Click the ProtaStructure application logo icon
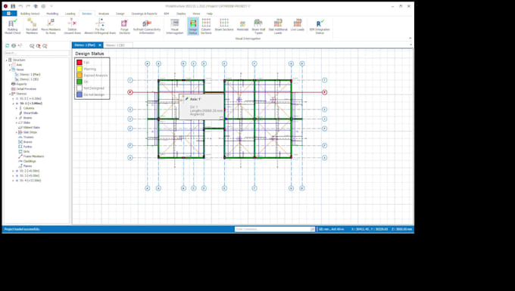This screenshot has height=291, width=515. [5, 6]
